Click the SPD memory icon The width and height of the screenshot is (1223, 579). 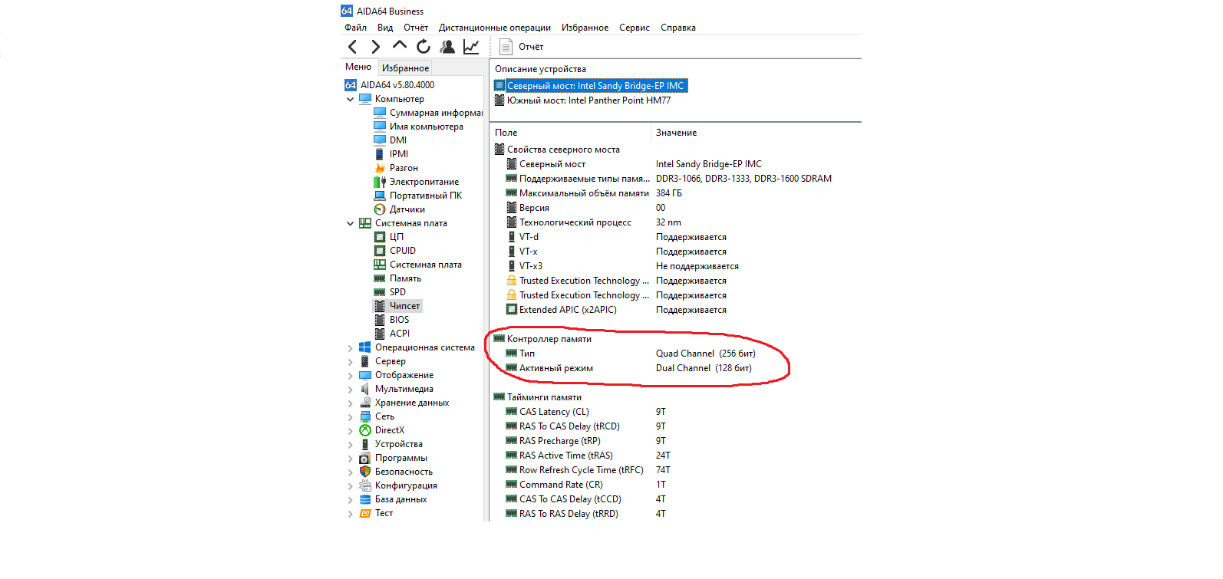(x=379, y=292)
